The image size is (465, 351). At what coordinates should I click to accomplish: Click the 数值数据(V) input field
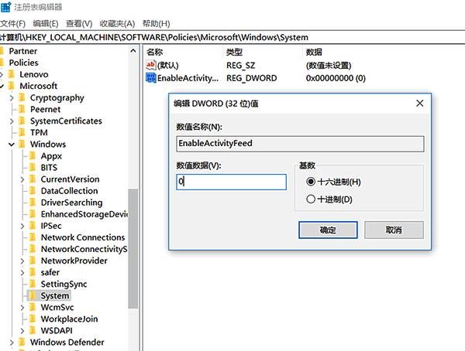(231, 182)
